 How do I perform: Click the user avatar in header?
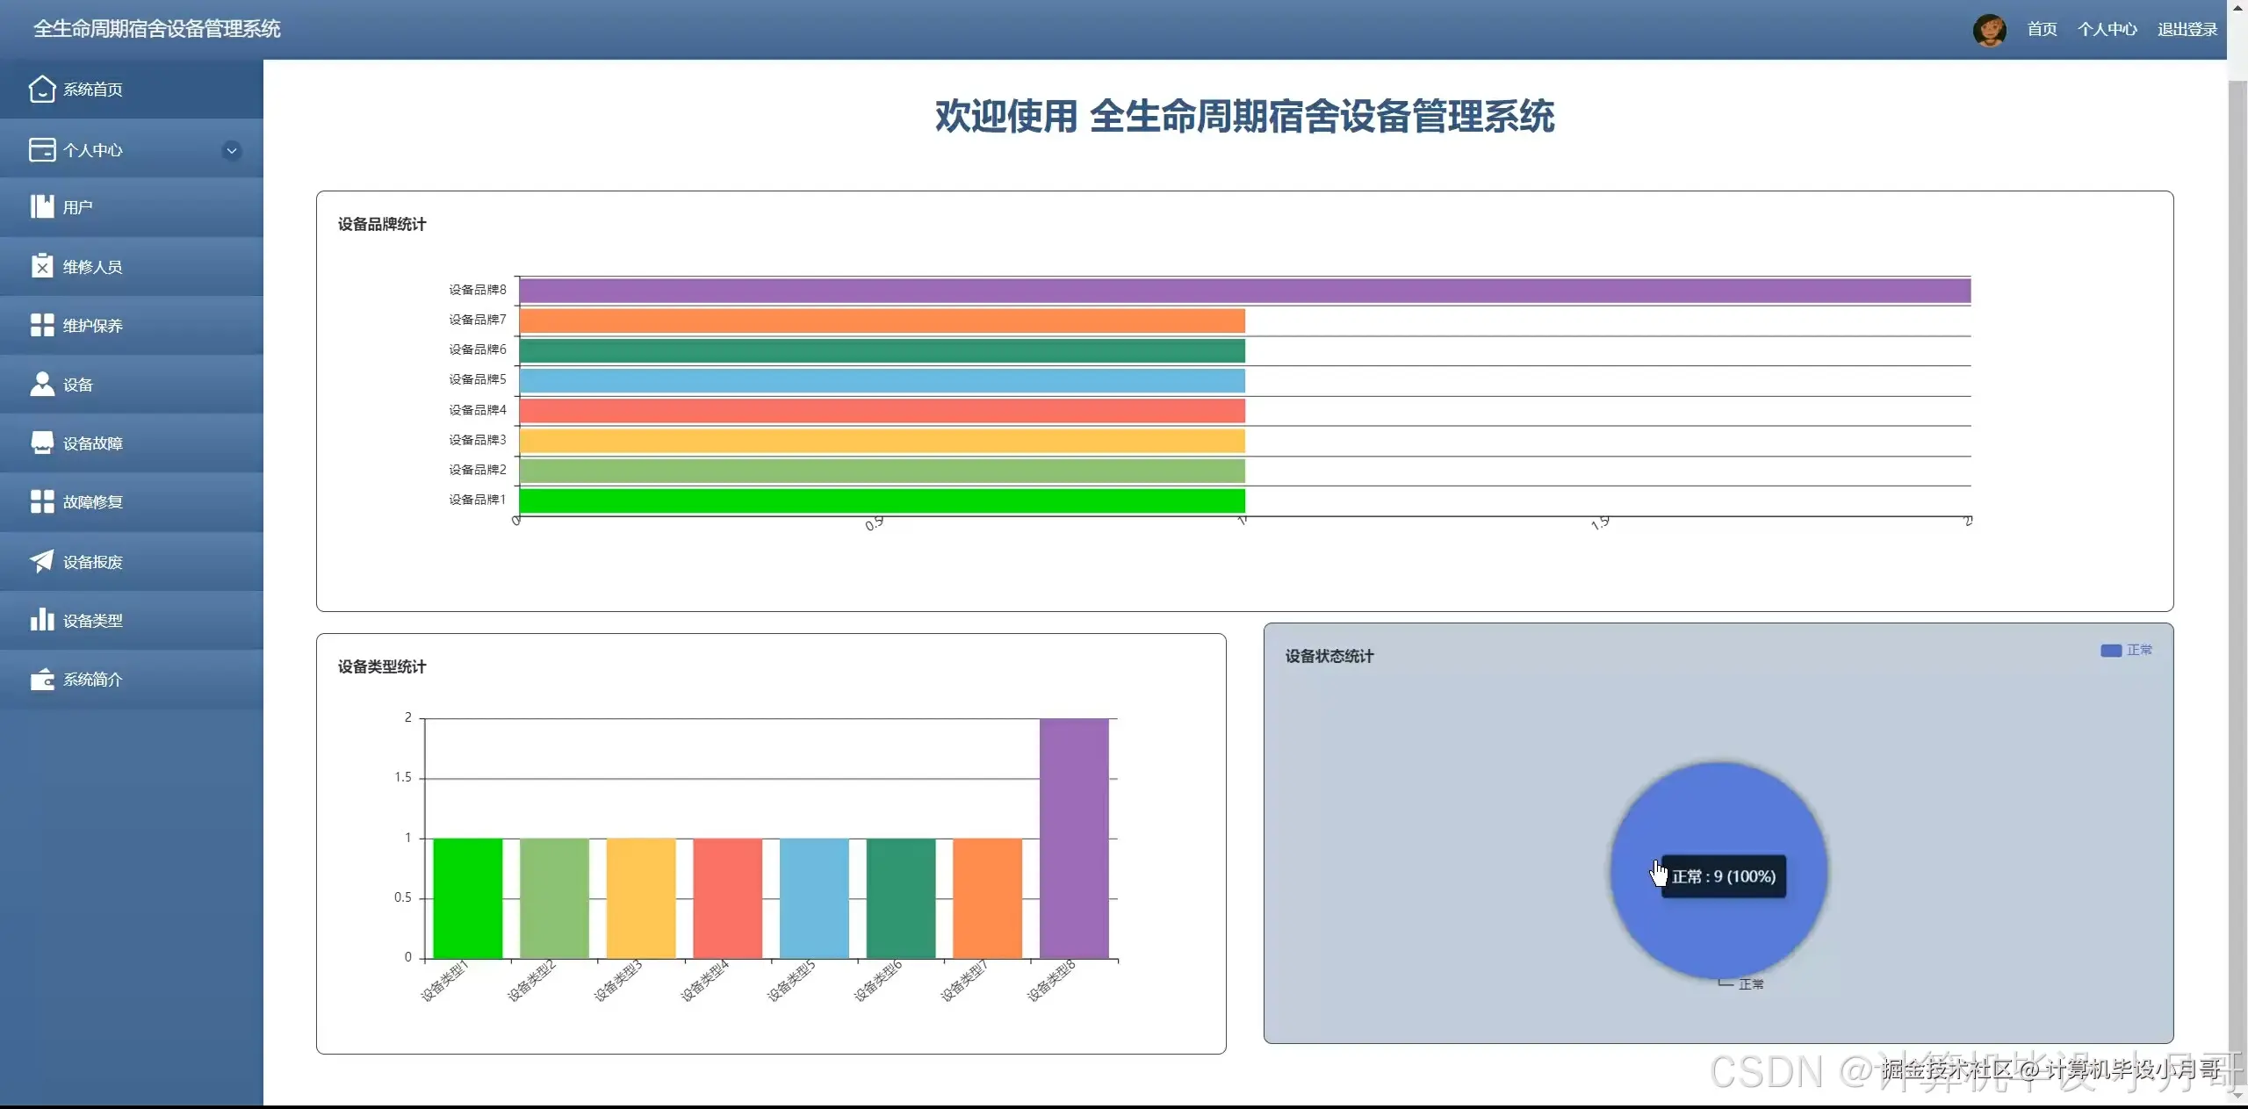tap(1989, 30)
